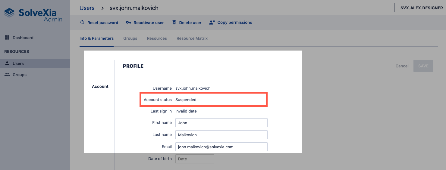Select the Users person icon in sidebar
The width and height of the screenshot is (446, 170).
pos(7,63)
